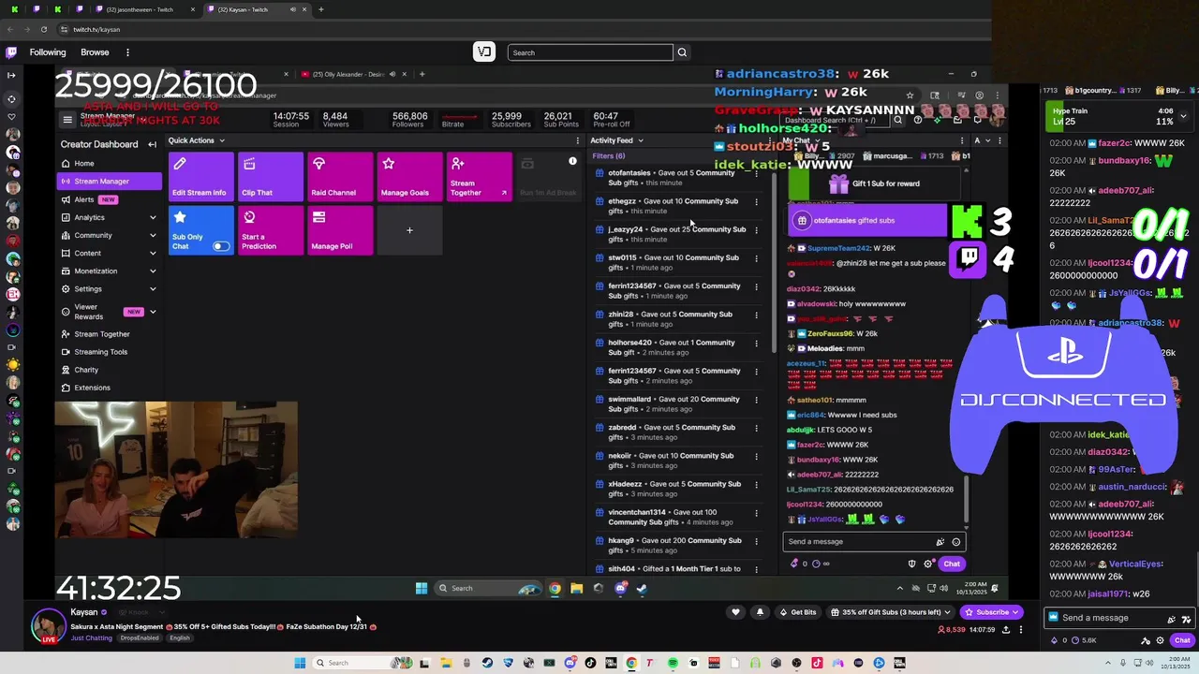
Task: Click the Windows Start button
Action: point(300,663)
